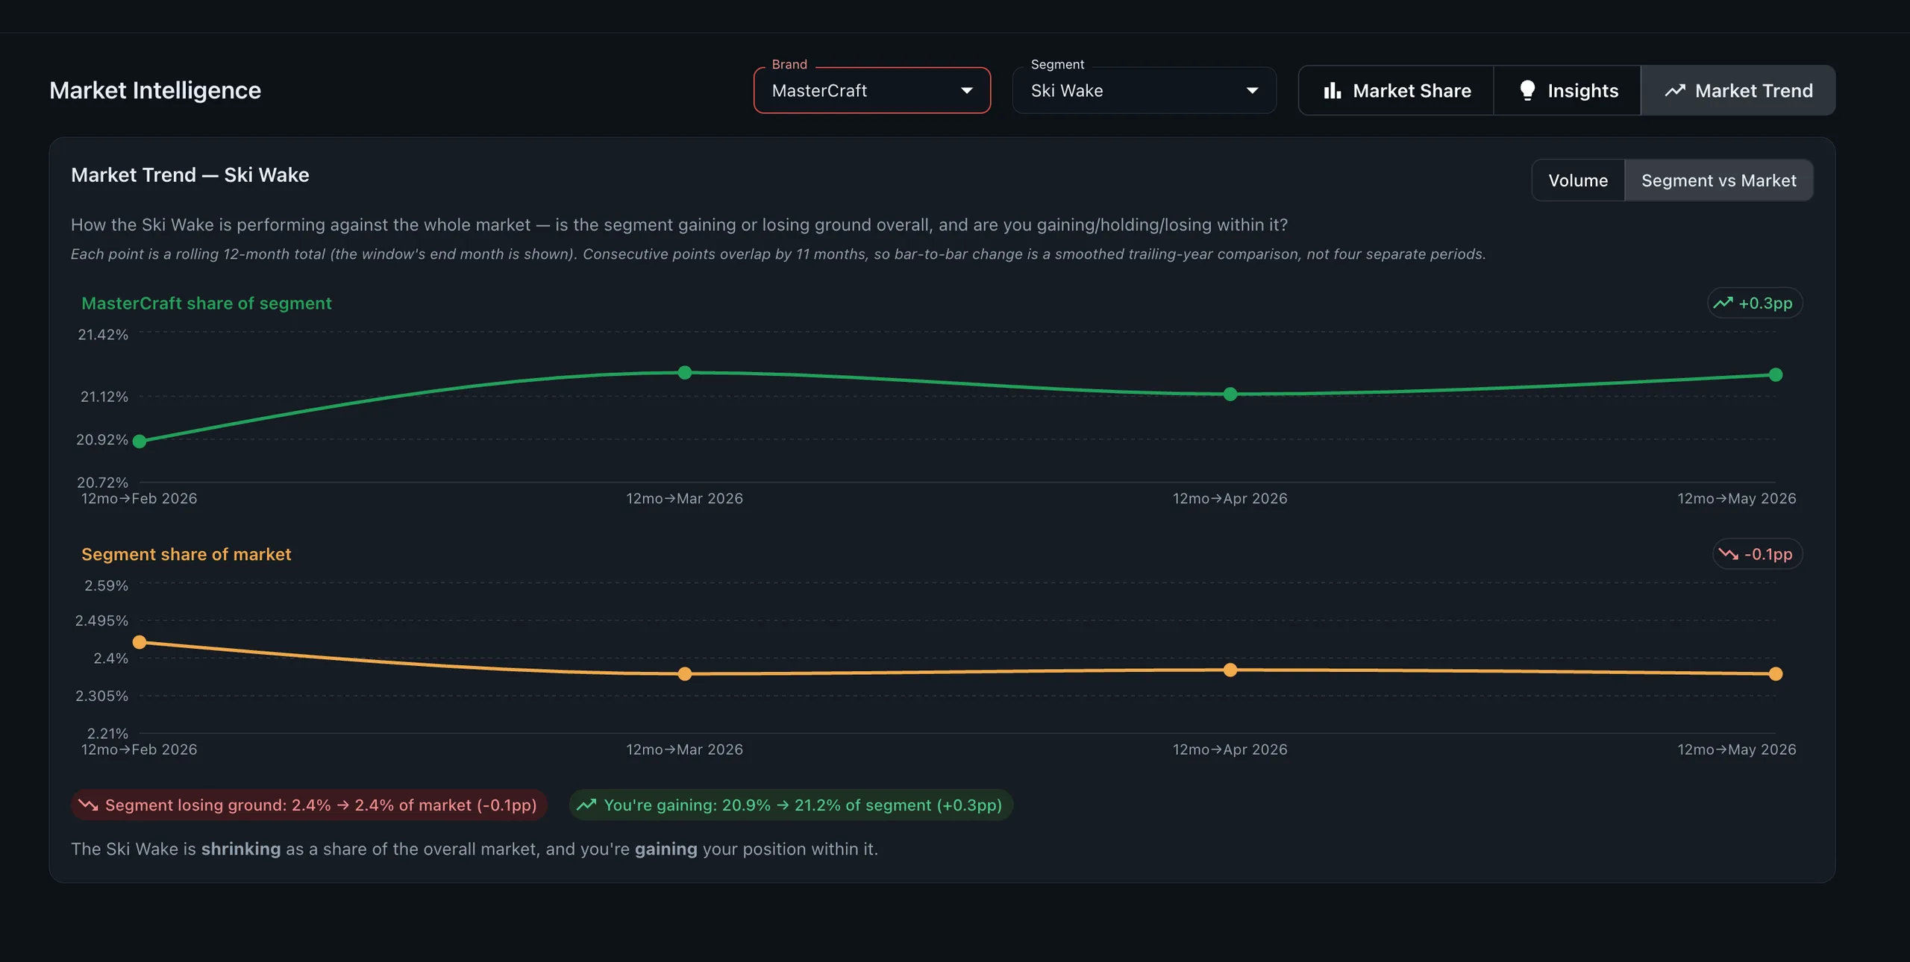This screenshot has width=1910, height=962.
Task: Click the bold word 'gaining' in the summary
Action: [x=666, y=849]
